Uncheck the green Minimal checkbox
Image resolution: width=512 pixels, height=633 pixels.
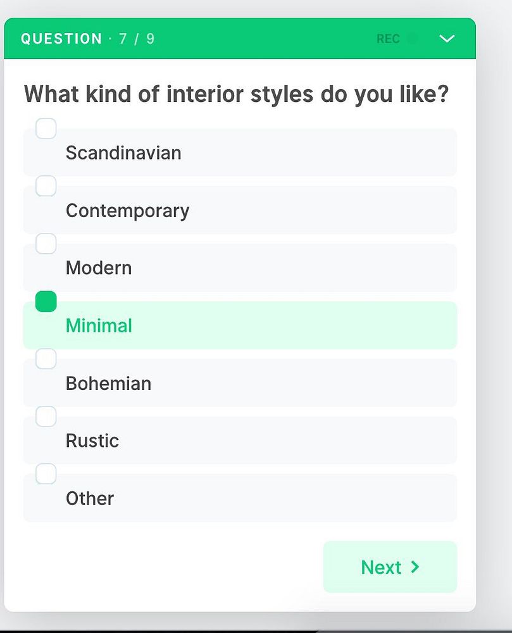tap(46, 301)
